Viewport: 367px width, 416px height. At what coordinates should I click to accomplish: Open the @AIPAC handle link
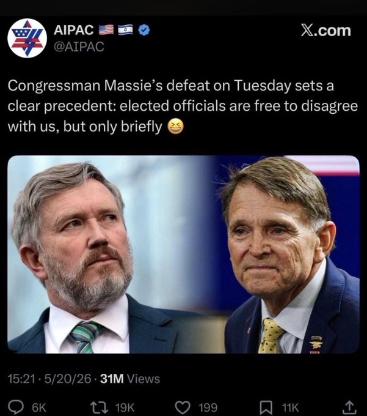click(79, 46)
